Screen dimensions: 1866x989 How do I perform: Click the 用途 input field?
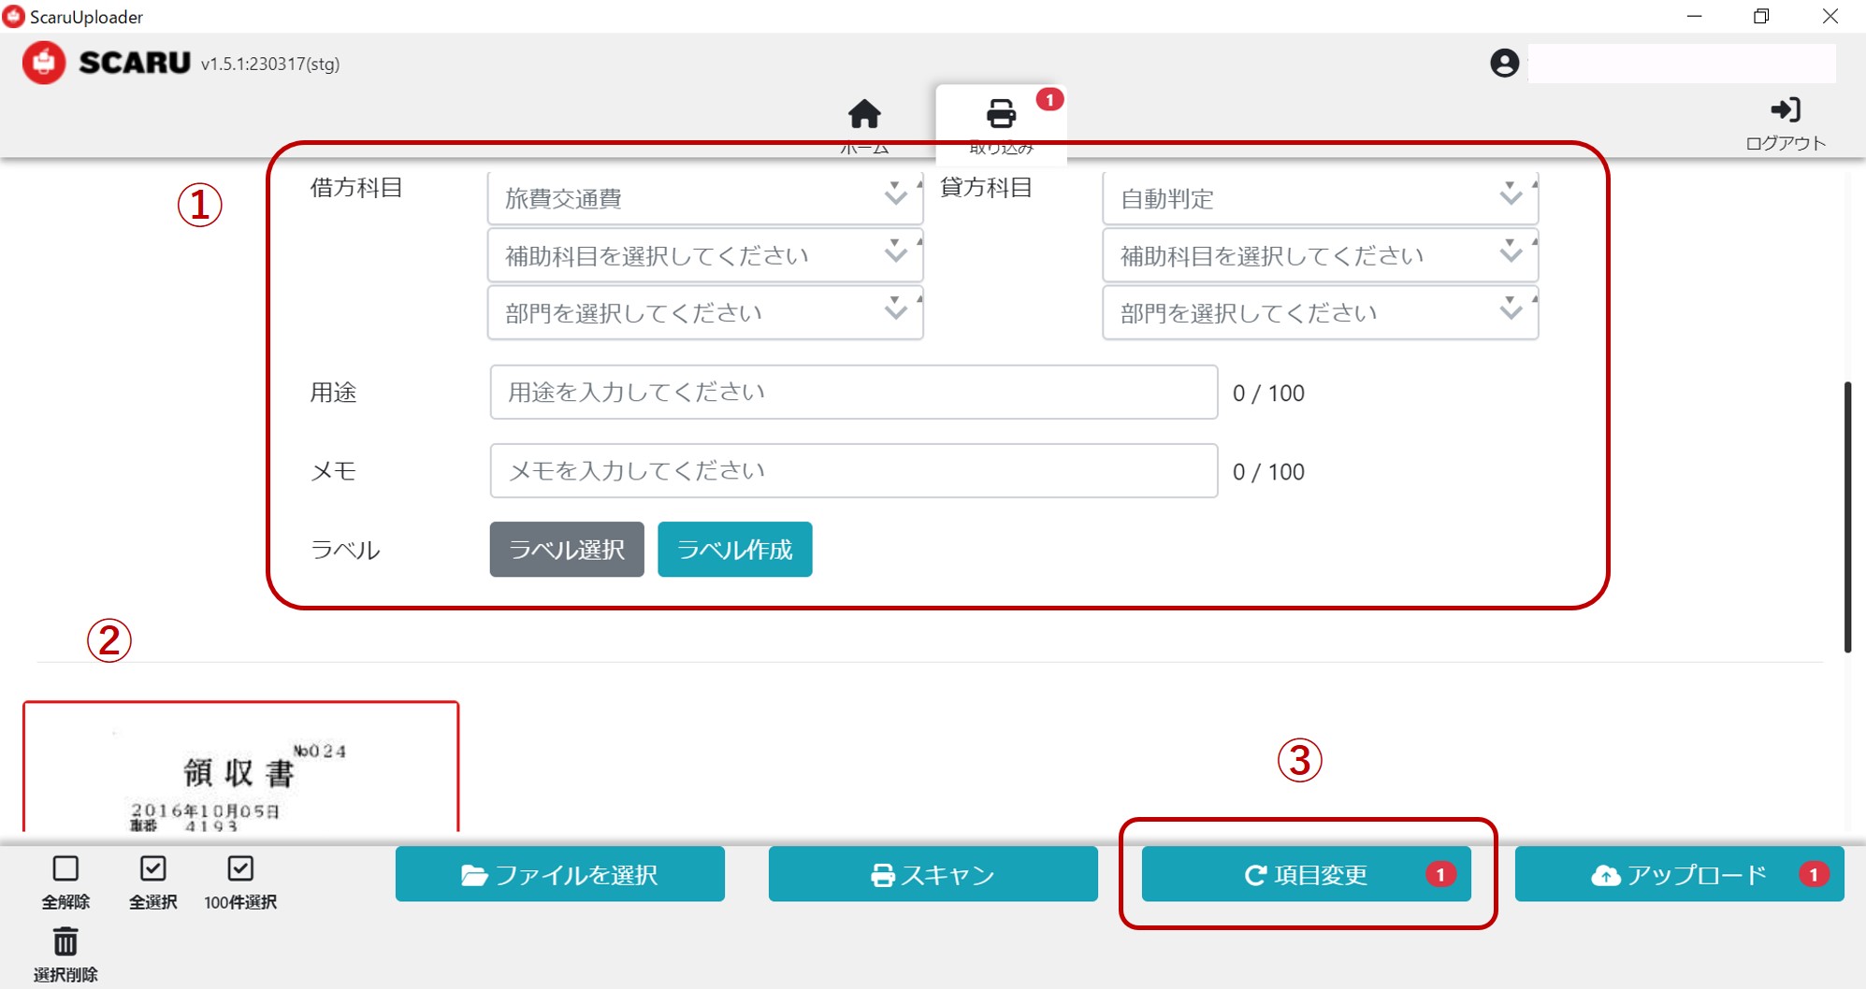tap(853, 392)
